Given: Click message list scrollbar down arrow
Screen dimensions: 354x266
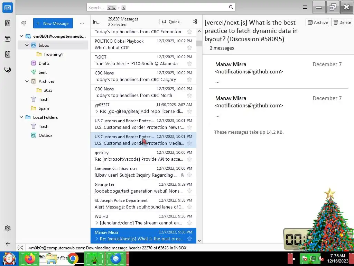Looking at the screenshot, I should click(199, 241).
